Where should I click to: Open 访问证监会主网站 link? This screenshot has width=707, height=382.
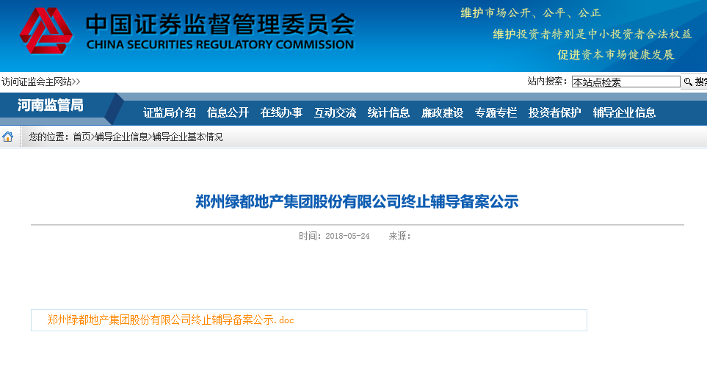pyautogui.click(x=40, y=82)
